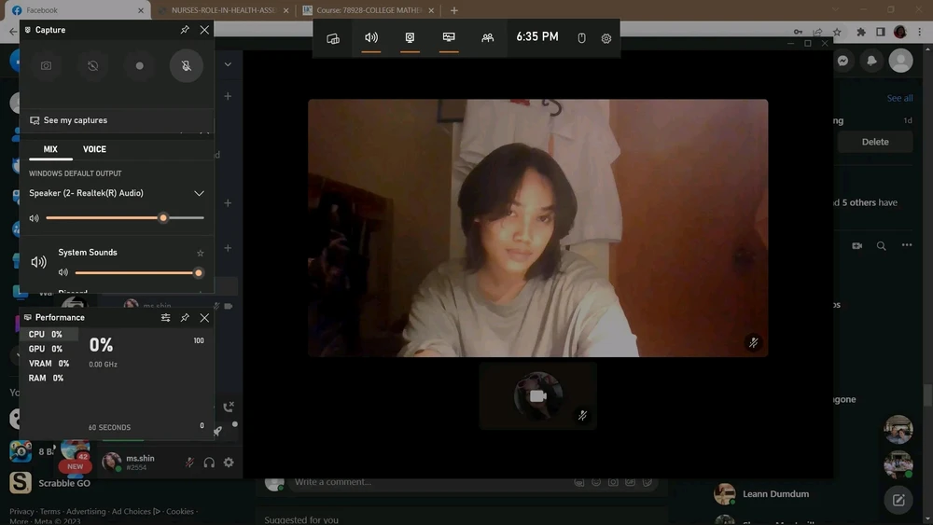Open Discord user settings gear
The width and height of the screenshot is (933, 525).
[x=229, y=463]
